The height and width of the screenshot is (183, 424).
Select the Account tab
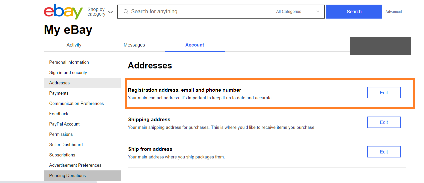pos(195,45)
